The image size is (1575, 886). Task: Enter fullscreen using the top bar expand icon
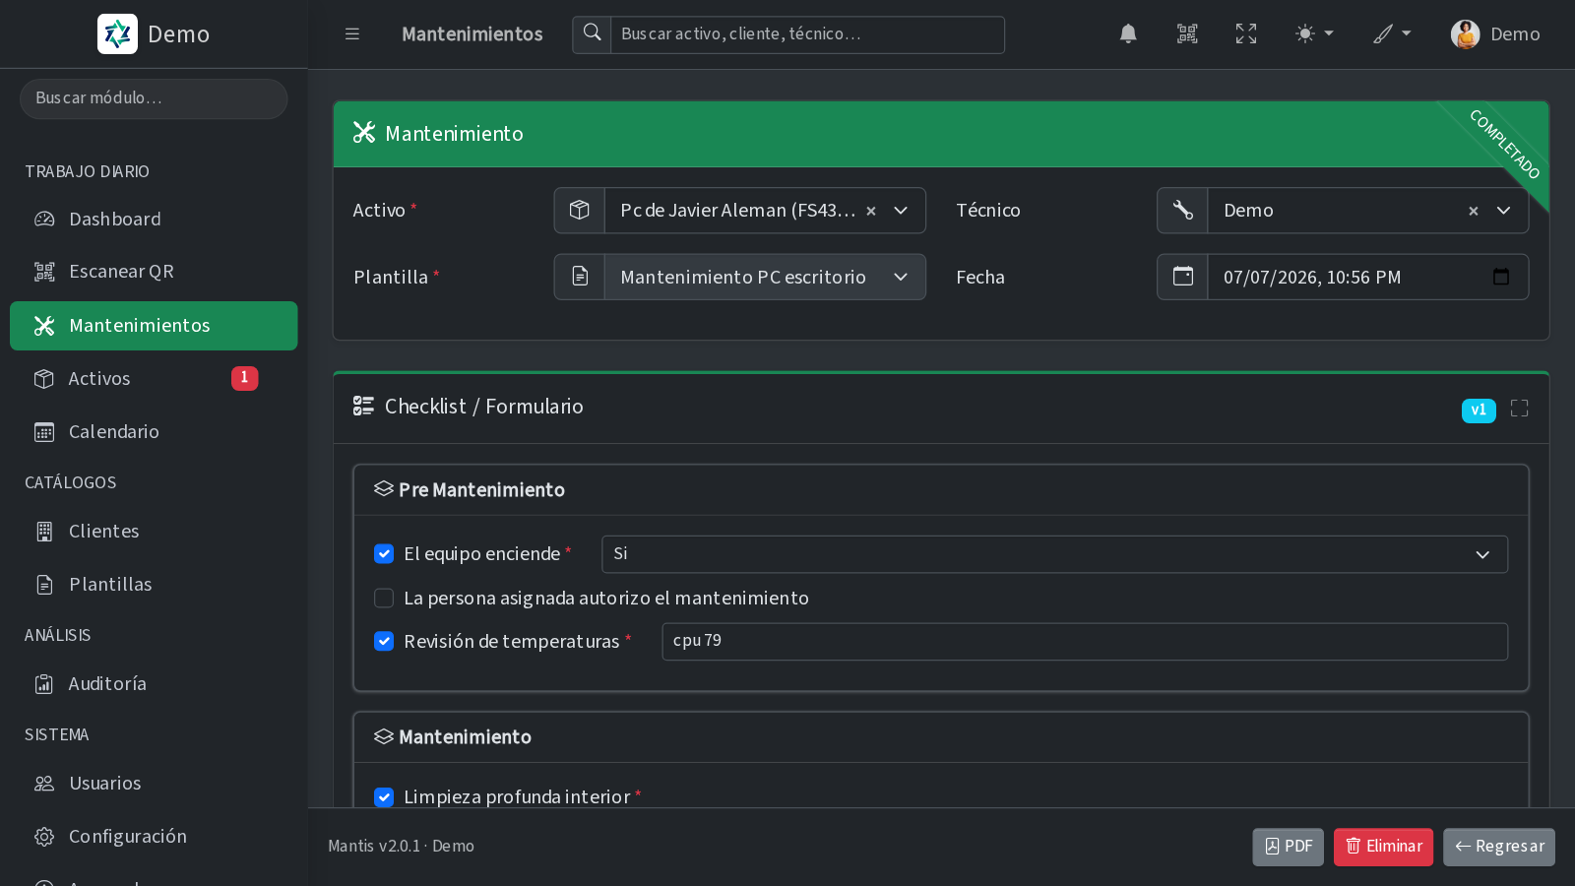pyautogui.click(x=1246, y=34)
